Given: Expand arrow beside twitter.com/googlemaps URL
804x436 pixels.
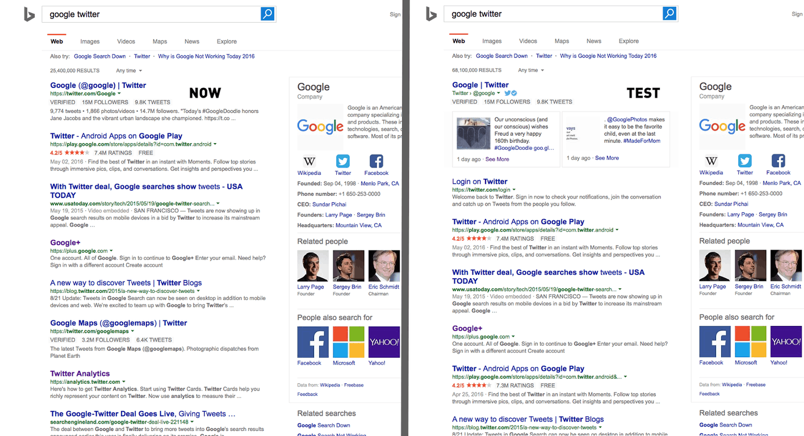Looking at the screenshot, I should tap(132, 331).
